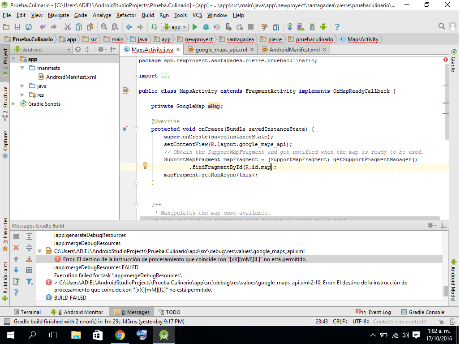
Task: Jump to next message with down arrow
Action: 16,270
